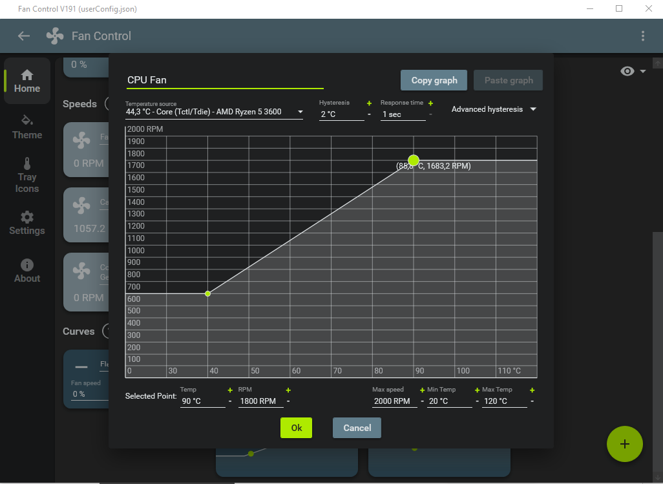Click the dash icon on the flat curve card
The image size is (663, 484).
point(81,367)
